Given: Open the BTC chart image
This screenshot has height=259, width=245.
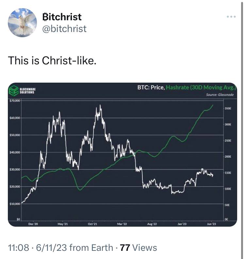Looking at the screenshot, I should [x=122, y=154].
